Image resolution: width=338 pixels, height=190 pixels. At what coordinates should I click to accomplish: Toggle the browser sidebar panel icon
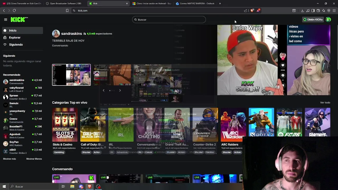point(313,11)
